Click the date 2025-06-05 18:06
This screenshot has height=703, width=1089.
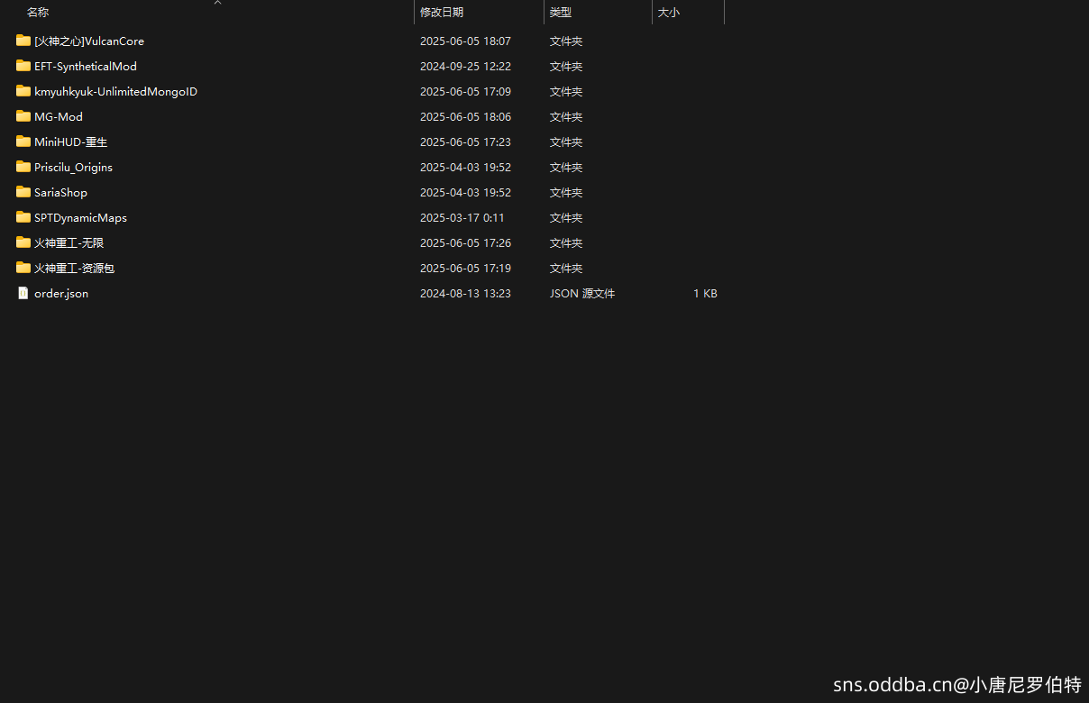tap(465, 116)
